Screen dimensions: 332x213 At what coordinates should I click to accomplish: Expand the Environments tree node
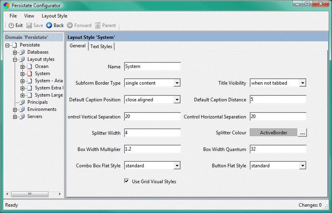(15, 110)
